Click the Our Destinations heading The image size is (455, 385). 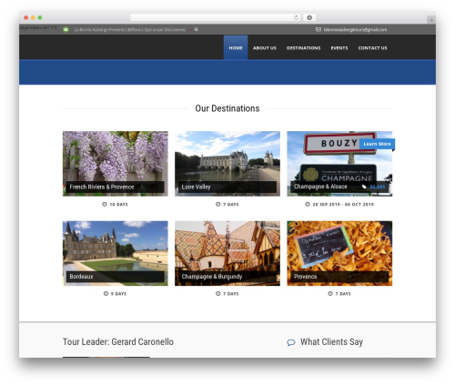pyautogui.click(x=227, y=108)
